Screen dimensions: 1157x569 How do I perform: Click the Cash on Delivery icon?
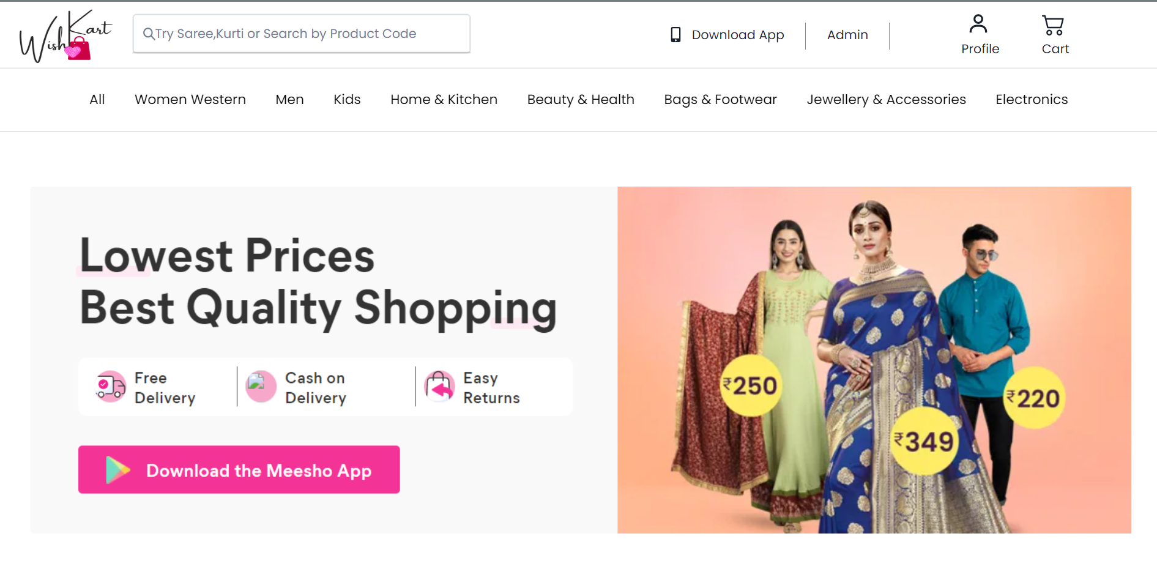(261, 387)
